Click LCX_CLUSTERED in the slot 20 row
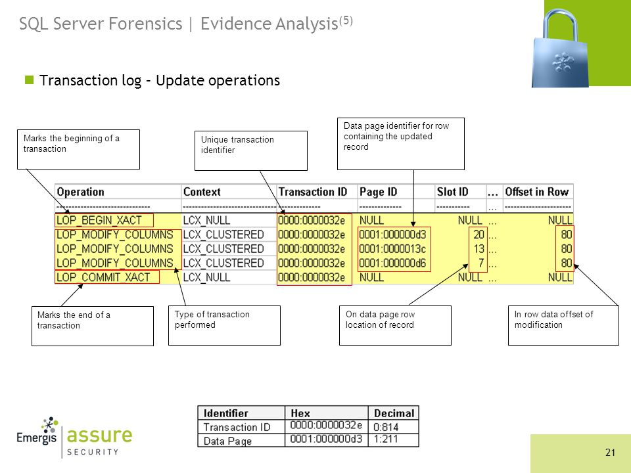Image resolution: width=631 pixels, height=473 pixels. (x=223, y=235)
